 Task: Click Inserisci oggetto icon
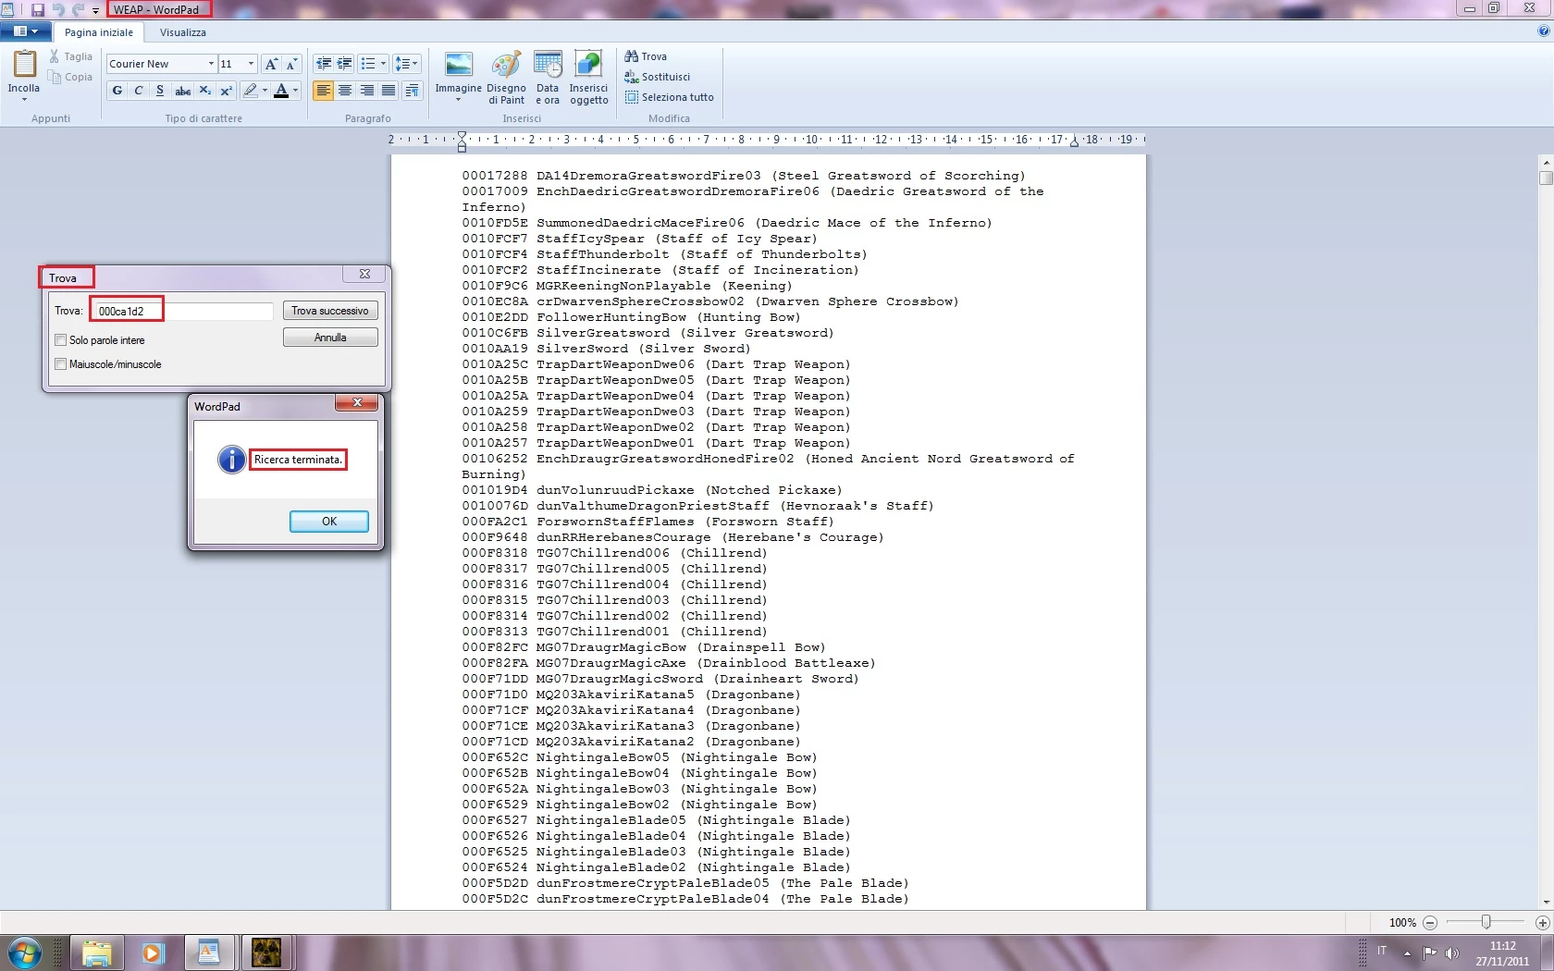[588, 65]
